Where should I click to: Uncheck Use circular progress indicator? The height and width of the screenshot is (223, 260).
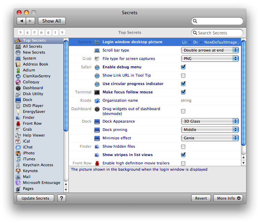[x=183, y=84]
